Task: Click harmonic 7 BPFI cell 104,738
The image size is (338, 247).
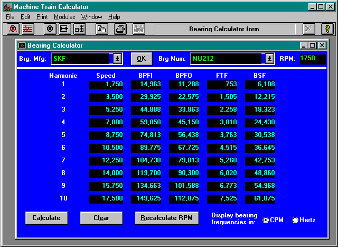Action: coord(146,161)
